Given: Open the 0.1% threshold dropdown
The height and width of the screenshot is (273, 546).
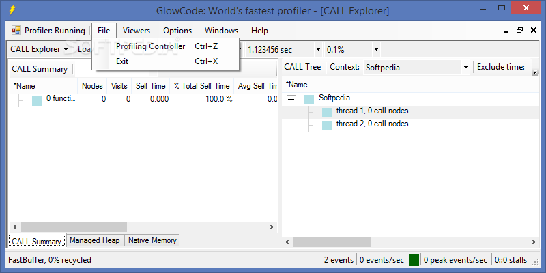Looking at the screenshot, I should point(376,50).
